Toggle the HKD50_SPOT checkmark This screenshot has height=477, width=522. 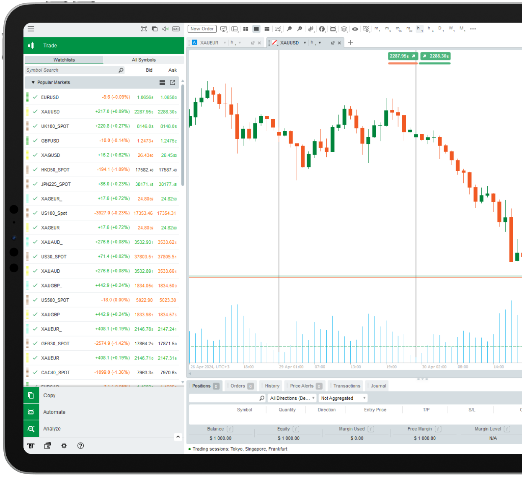(x=35, y=169)
